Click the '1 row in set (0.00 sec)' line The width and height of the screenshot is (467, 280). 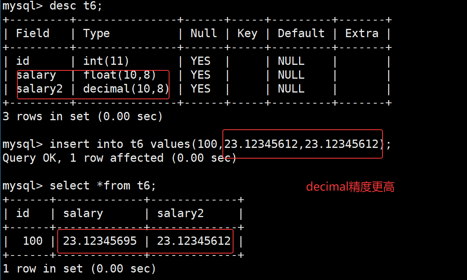79,269
